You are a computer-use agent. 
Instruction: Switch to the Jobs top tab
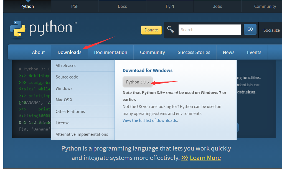click(217, 6)
